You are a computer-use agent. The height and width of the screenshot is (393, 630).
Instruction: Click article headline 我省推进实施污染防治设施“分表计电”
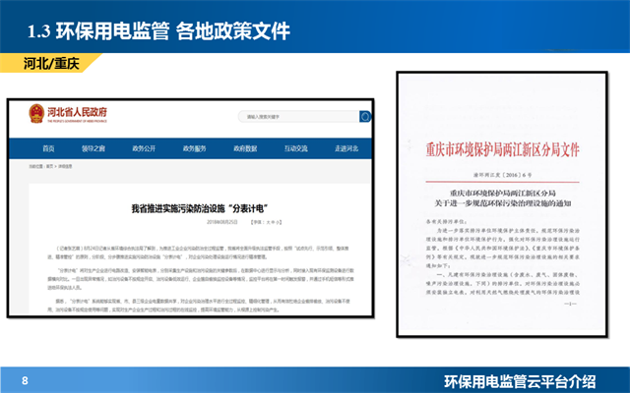(x=200, y=208)
